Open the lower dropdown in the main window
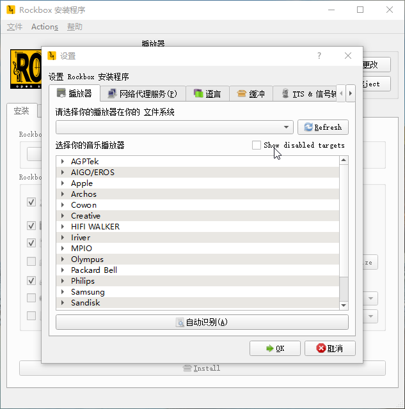 click(370, 316)
